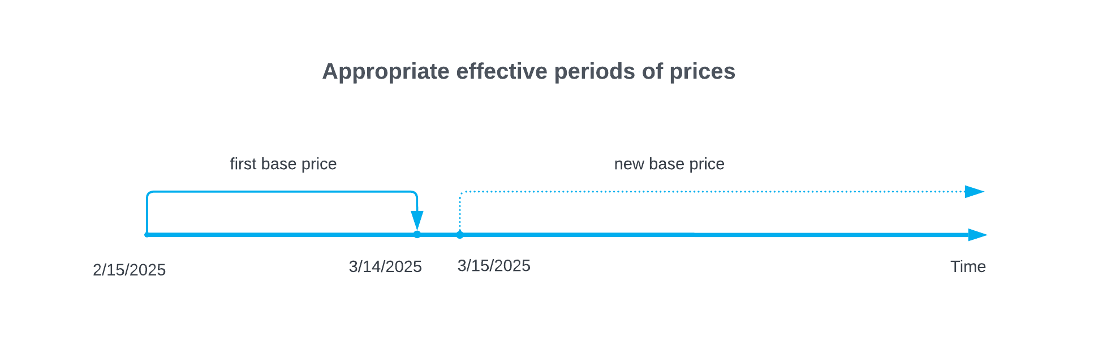Click the '2/15/2025' date label
Viewport: 1098px width, 349px height.
coord(129,270)
